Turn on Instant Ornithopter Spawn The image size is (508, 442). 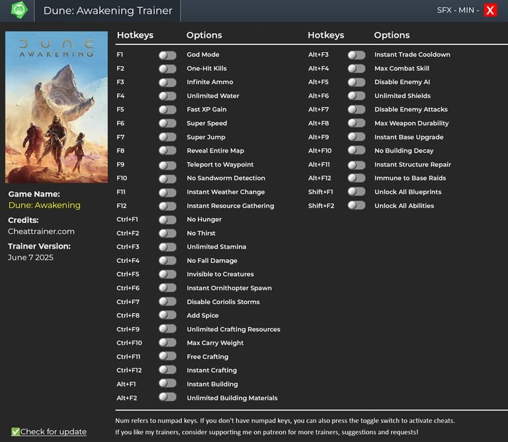pyautogui.click(x=167, y=288)
